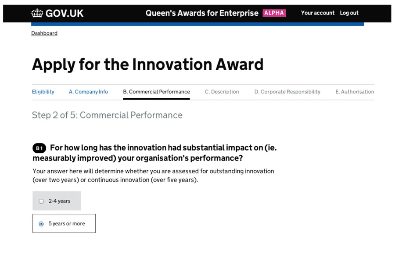This screenshot has width=395, height=262.
Task: Select the B. Commercial Performance tab
Action: [156, 92]
